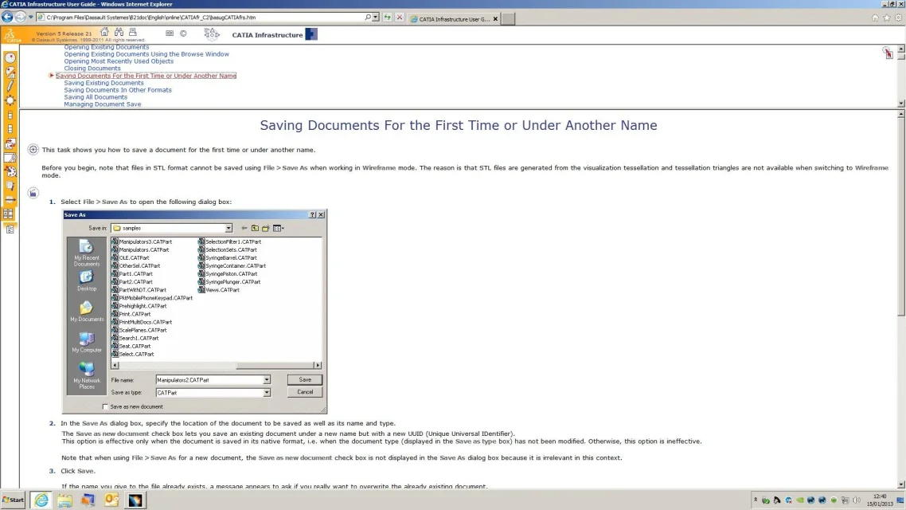Open the Saving All Documents link
This screenshot has height=510, width=906.
(x=96, y=97)
